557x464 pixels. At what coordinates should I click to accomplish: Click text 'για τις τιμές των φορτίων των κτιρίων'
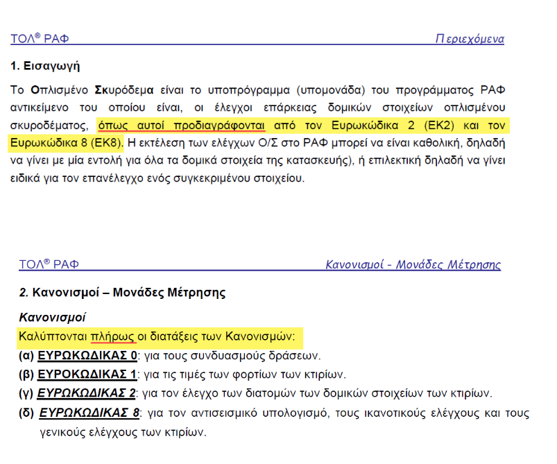pyautogui.click(x=244, y=375)
